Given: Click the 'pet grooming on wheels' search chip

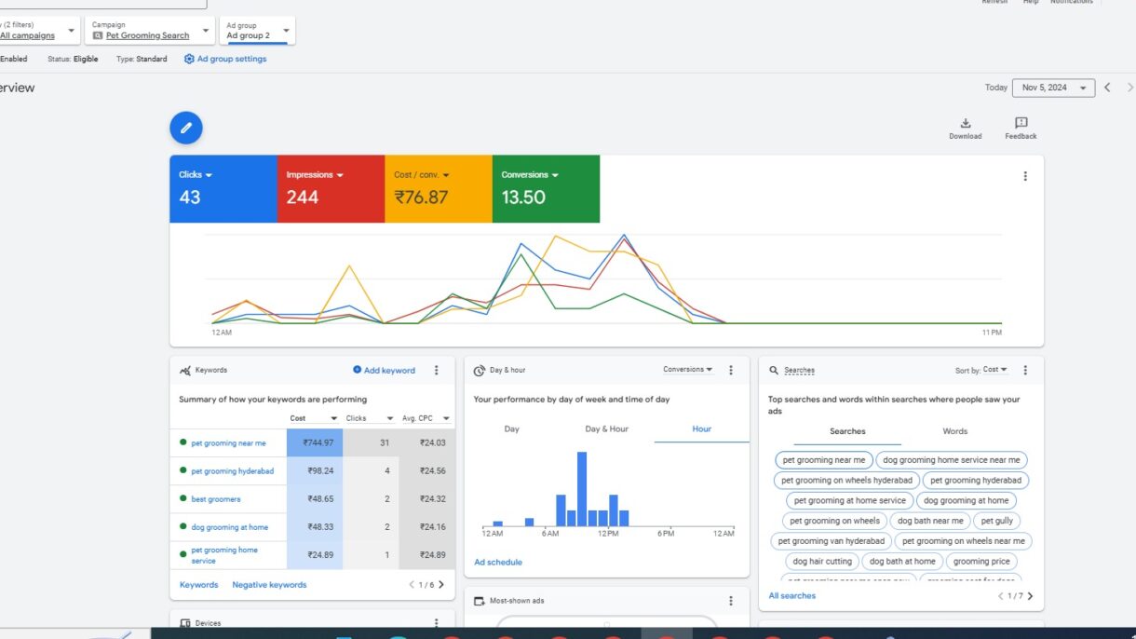Looking at the screenshot, I should [x=834, y=521].
